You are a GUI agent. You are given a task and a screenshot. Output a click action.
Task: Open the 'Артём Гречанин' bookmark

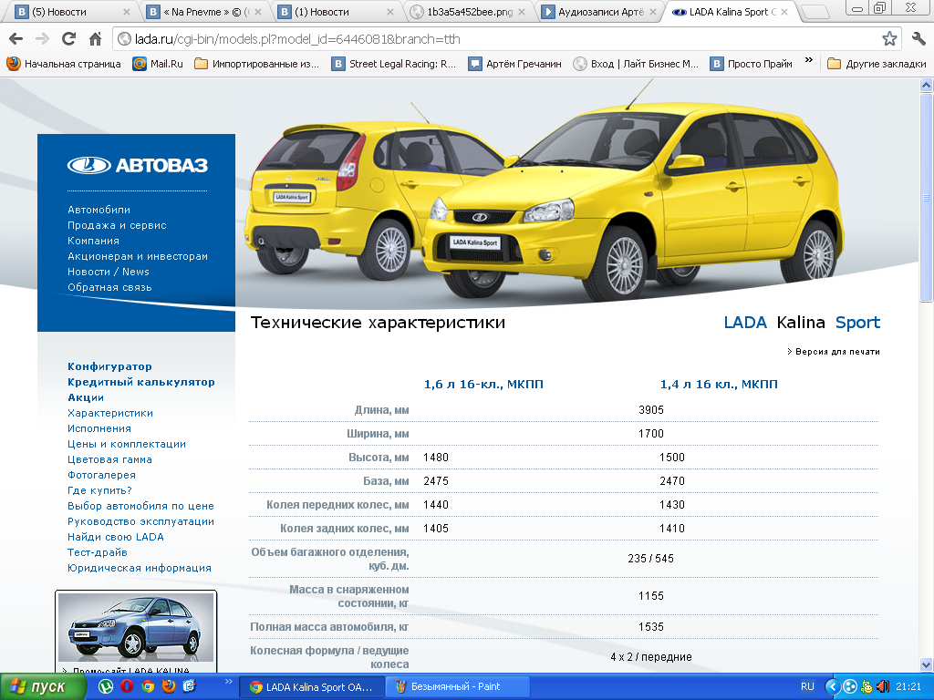point(515,64)
